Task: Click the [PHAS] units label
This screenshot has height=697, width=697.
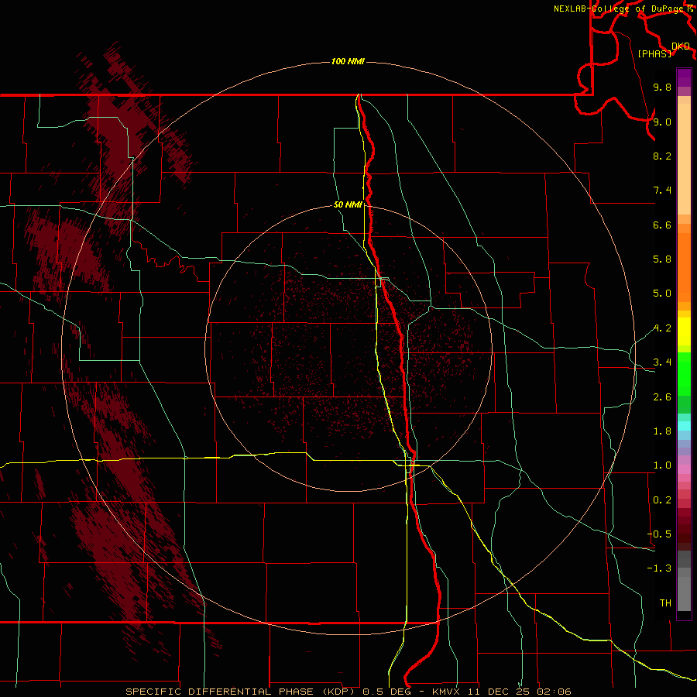Action: pyautogui.click(x=654, y=53)
